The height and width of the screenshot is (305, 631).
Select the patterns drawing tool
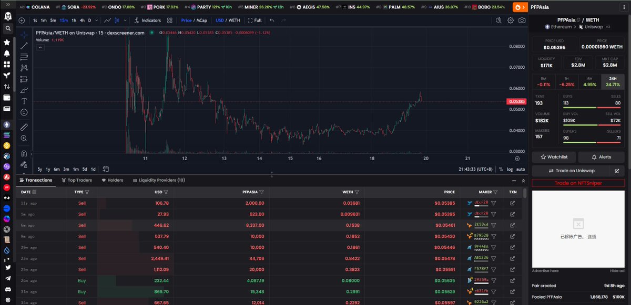24,68
